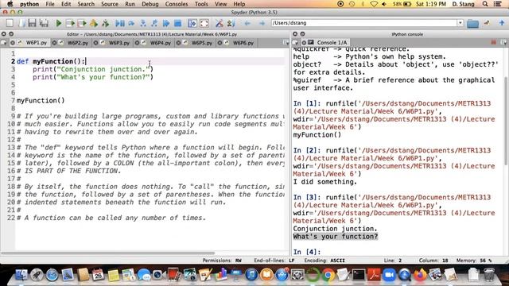Browse for a working directory folder

tap(472, 23)
